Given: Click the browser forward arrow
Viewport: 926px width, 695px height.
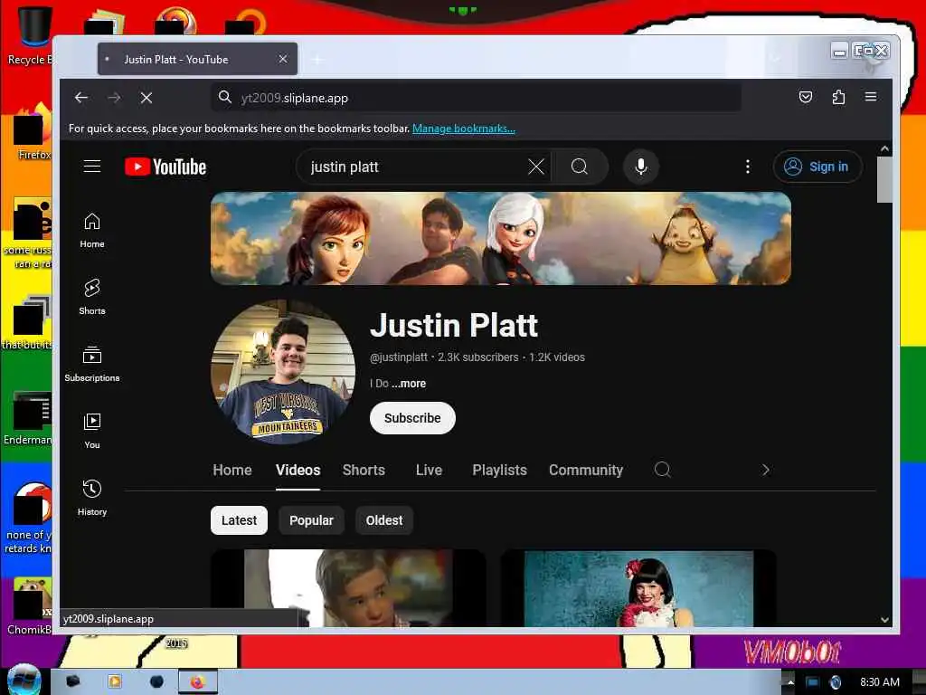Looking at the screenshot, I should 114,98.
